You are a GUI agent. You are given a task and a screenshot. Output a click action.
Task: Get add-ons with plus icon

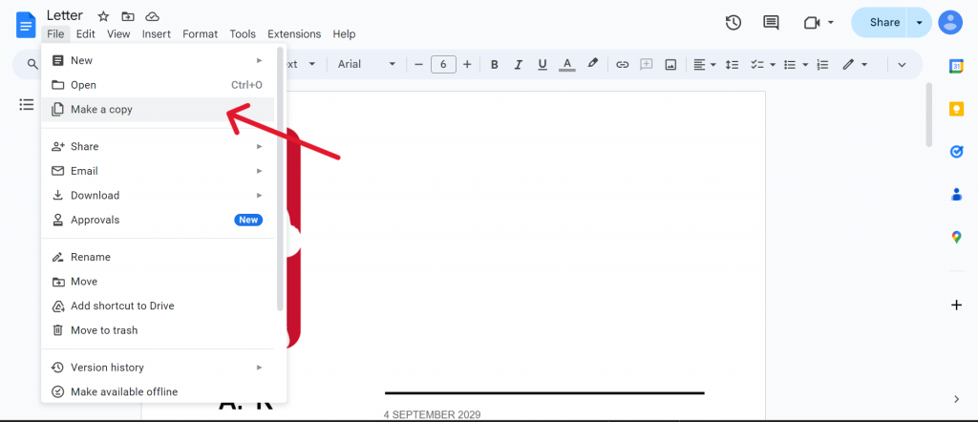(956, 305)
